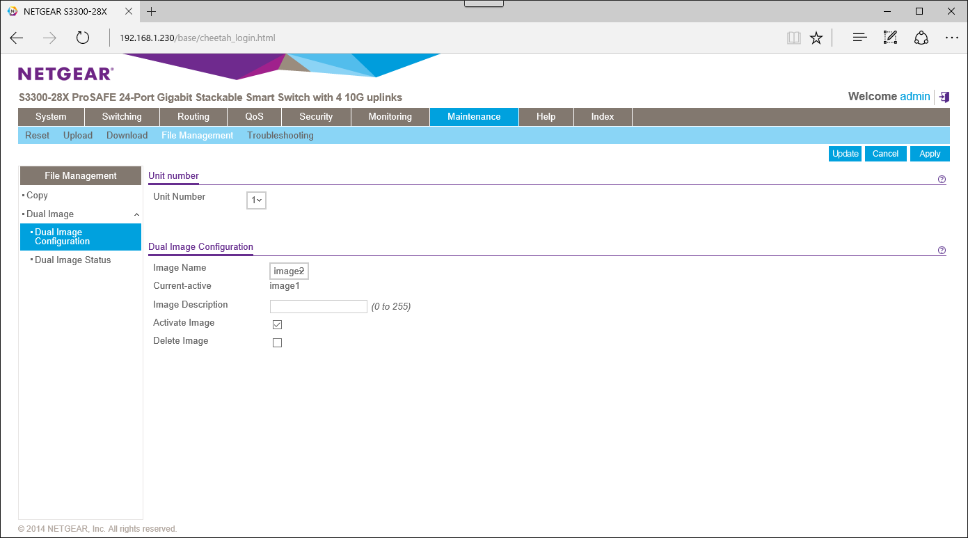Collapse the Dual Image tree section
Screen dimensions: 968x538
(x=136, y=215)
